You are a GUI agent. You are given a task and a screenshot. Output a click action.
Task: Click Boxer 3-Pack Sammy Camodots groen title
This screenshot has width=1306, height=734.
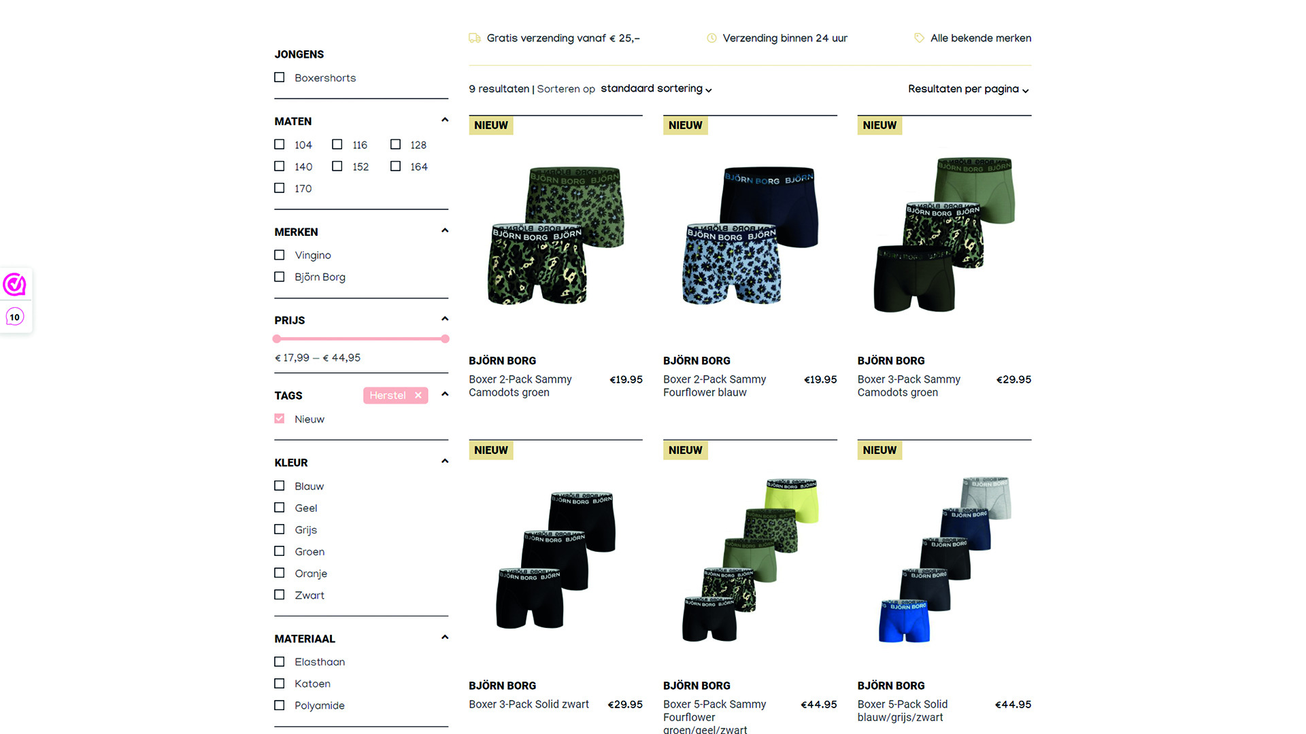click(909, 386)
